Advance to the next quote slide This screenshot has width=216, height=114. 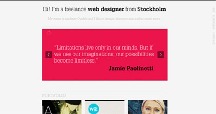(x=161, y=55)
